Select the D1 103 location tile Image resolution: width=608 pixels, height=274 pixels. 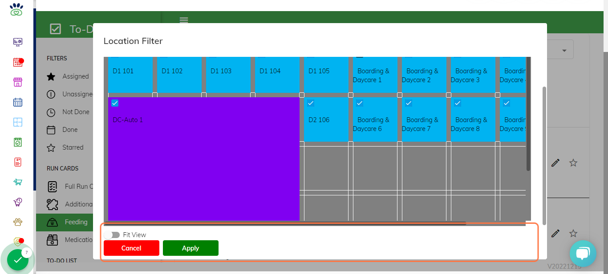coord(228,75)
